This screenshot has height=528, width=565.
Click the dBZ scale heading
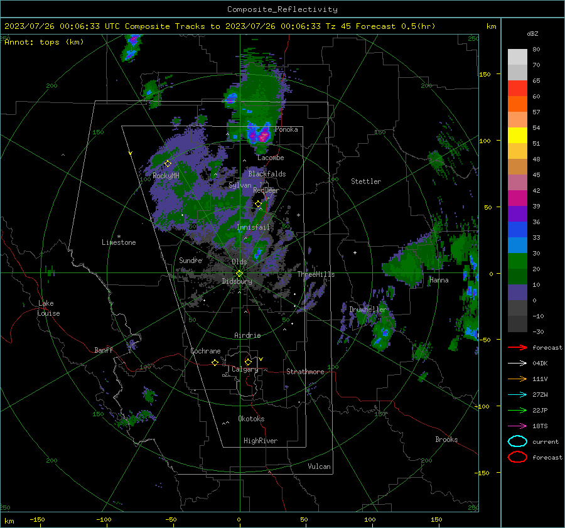pyautogui.click(x=532, y=33)
